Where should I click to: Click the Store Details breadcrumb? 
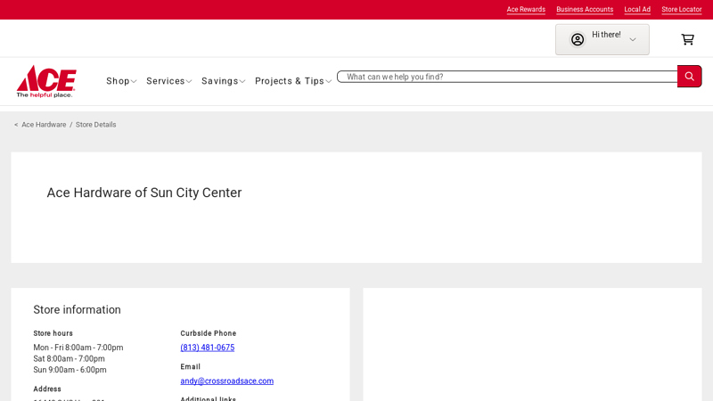tap(95, 125)
